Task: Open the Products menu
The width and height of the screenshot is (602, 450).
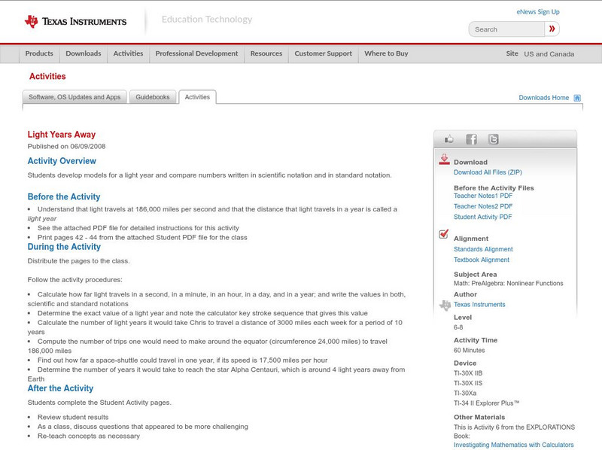Action: coord(39,54)
